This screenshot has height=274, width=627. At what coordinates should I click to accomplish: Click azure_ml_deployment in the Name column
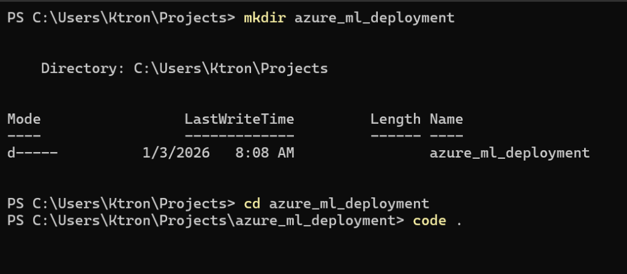(x=510, y=153)
